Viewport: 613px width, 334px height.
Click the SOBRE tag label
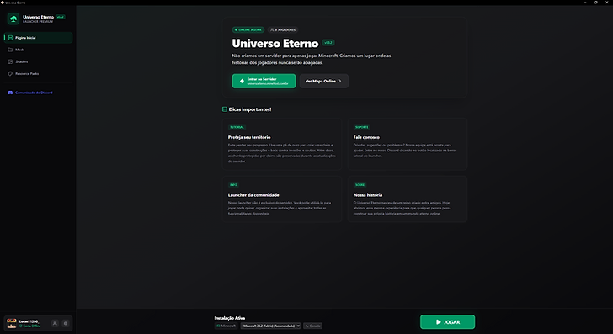[x=360, y=185]
